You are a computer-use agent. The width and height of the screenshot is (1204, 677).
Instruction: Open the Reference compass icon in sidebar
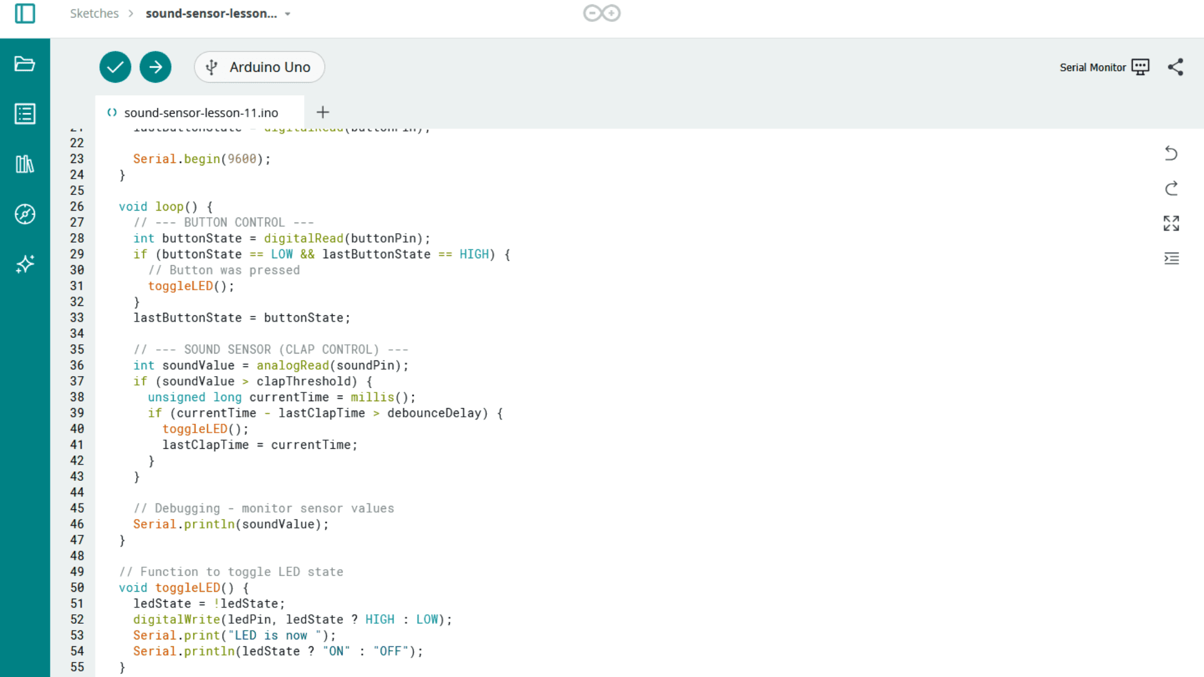click(x=25, y=214)
